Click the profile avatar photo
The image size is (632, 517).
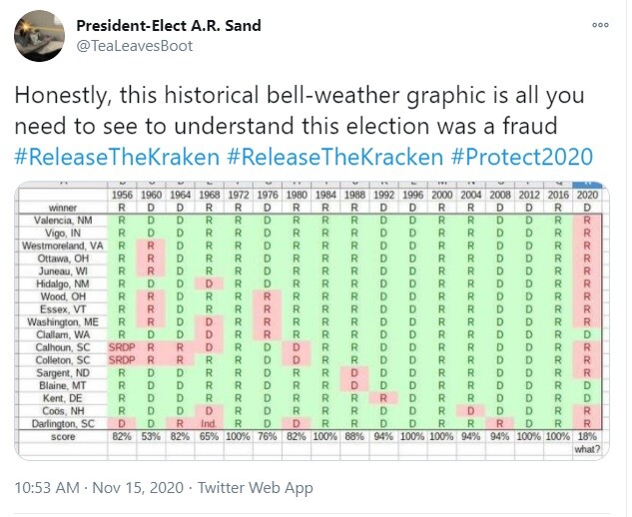tap(37, 36)
